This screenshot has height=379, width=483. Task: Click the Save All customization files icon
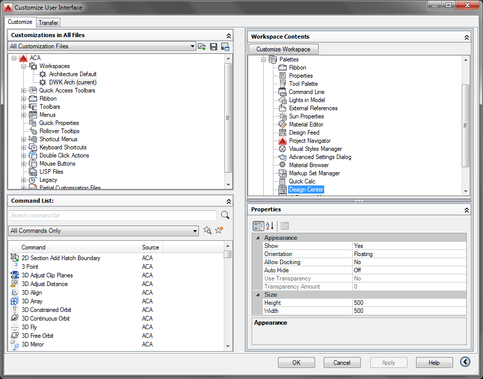click(x=214, y=46)
